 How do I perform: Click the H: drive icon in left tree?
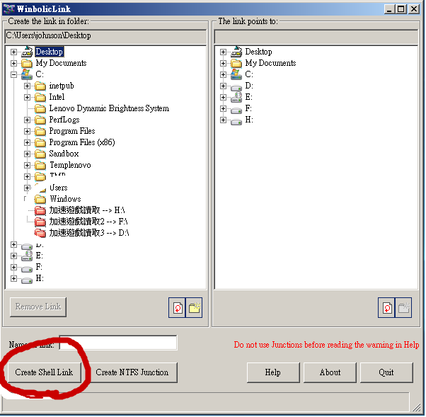(27, 280)
